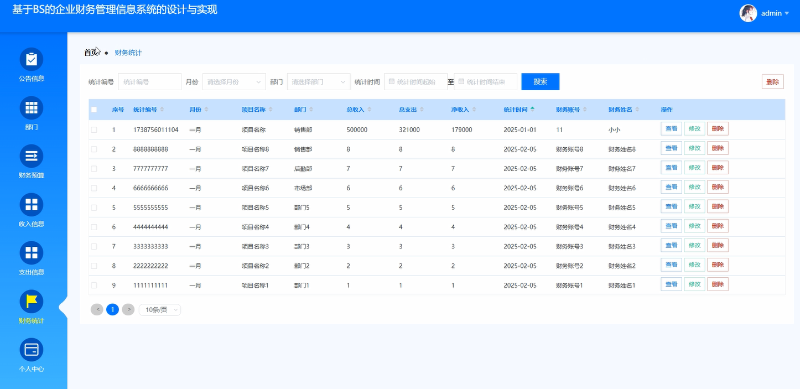
Task: Click the 小小 name cell
Action: 614,130
